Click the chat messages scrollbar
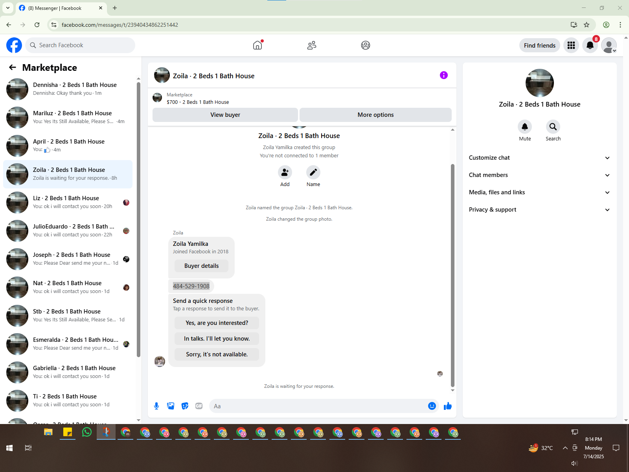The width and height of the screenshot is (629, 472). (x=452, y=275)
